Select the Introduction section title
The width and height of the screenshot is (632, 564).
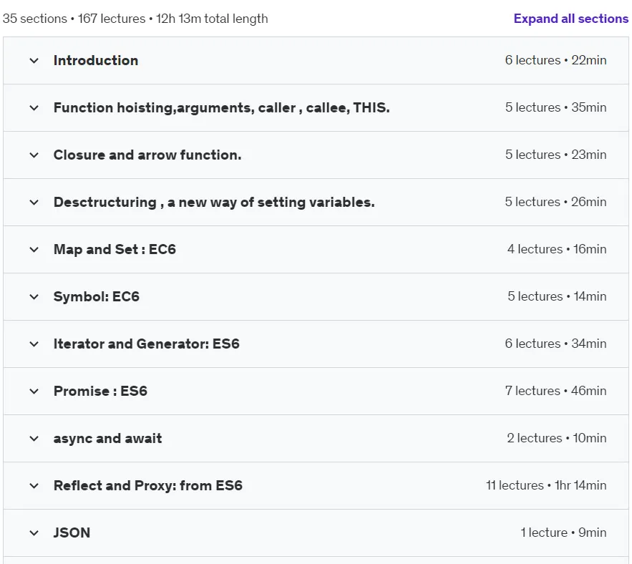click(x=96, y=60)
